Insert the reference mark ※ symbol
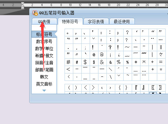This screenshot has width=168, height=124. coord(144,62)
